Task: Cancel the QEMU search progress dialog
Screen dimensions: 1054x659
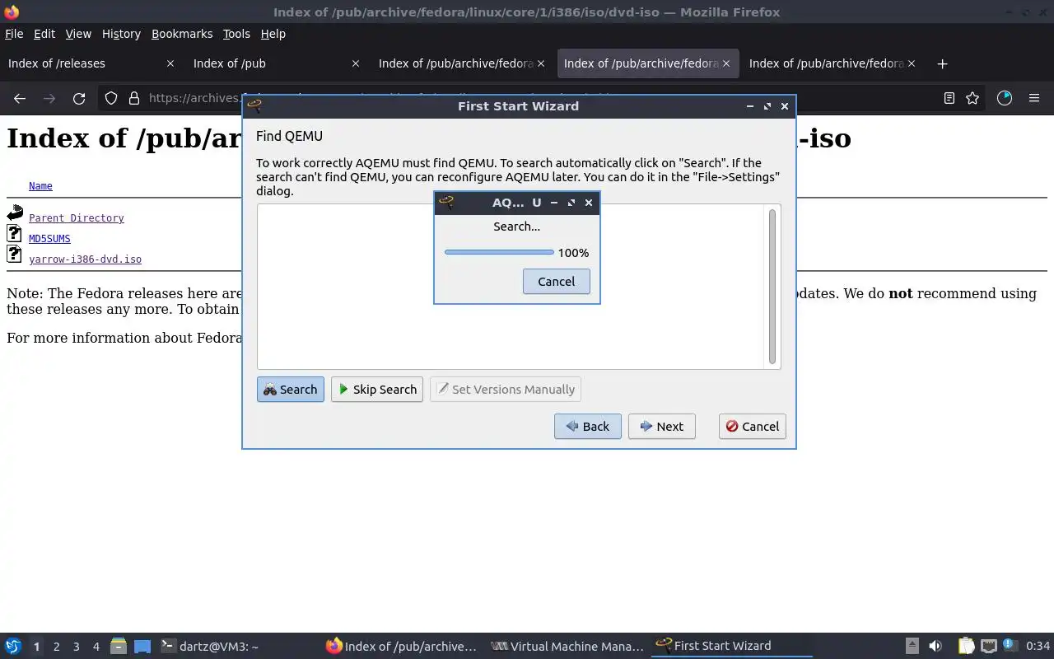Action: tap(557, 282)
